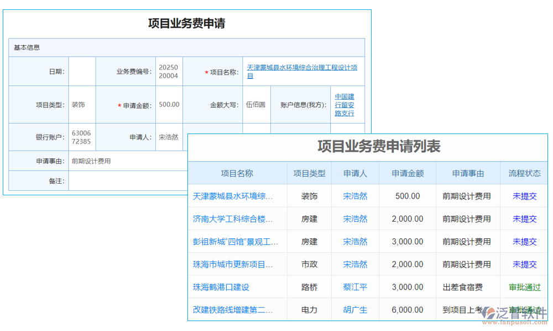Click applicant 蔡江平 for 珠海鹤港口建设
553x331 pixels.
[355, 287]
